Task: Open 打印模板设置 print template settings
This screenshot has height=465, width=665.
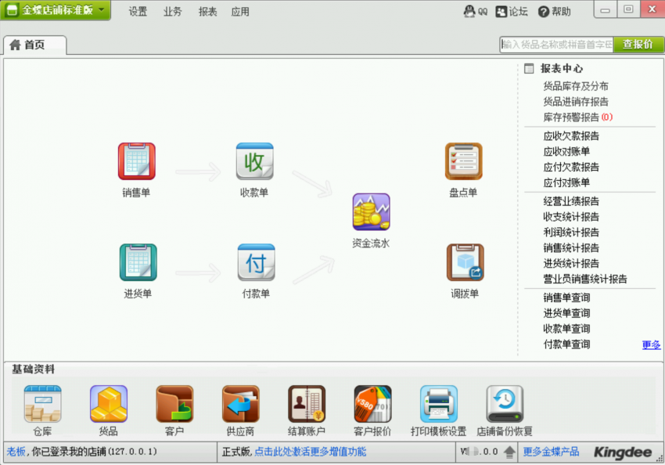Action: pos(438,404)
